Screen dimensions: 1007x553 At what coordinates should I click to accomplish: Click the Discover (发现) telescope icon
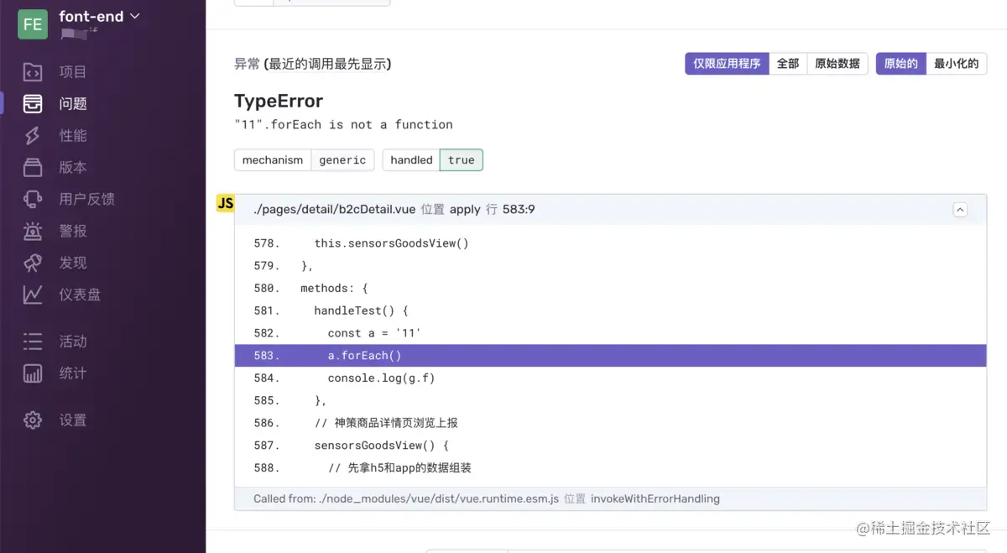click(33, 263)
